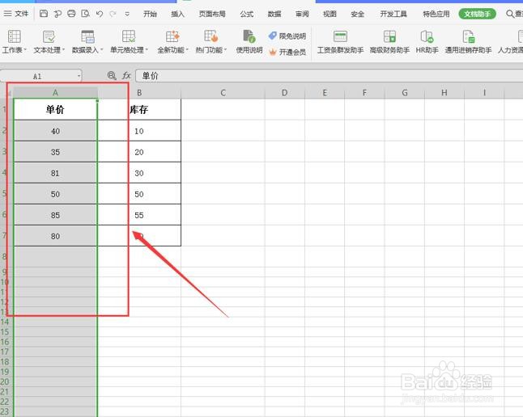The height and width of the screenshot is (417, 523).
Task: Click the zoom magnifier icon beside formula bar
Action: (112, 76)
